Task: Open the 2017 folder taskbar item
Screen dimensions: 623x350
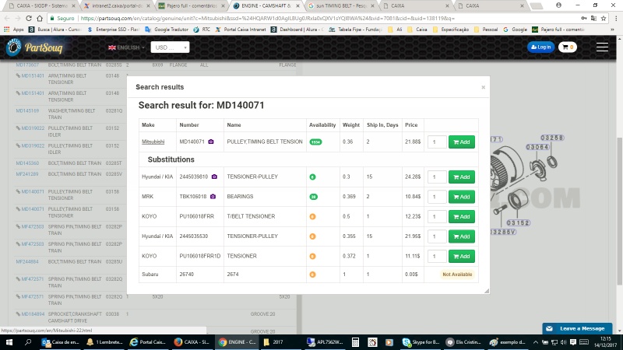Action: tap(273, 342)
